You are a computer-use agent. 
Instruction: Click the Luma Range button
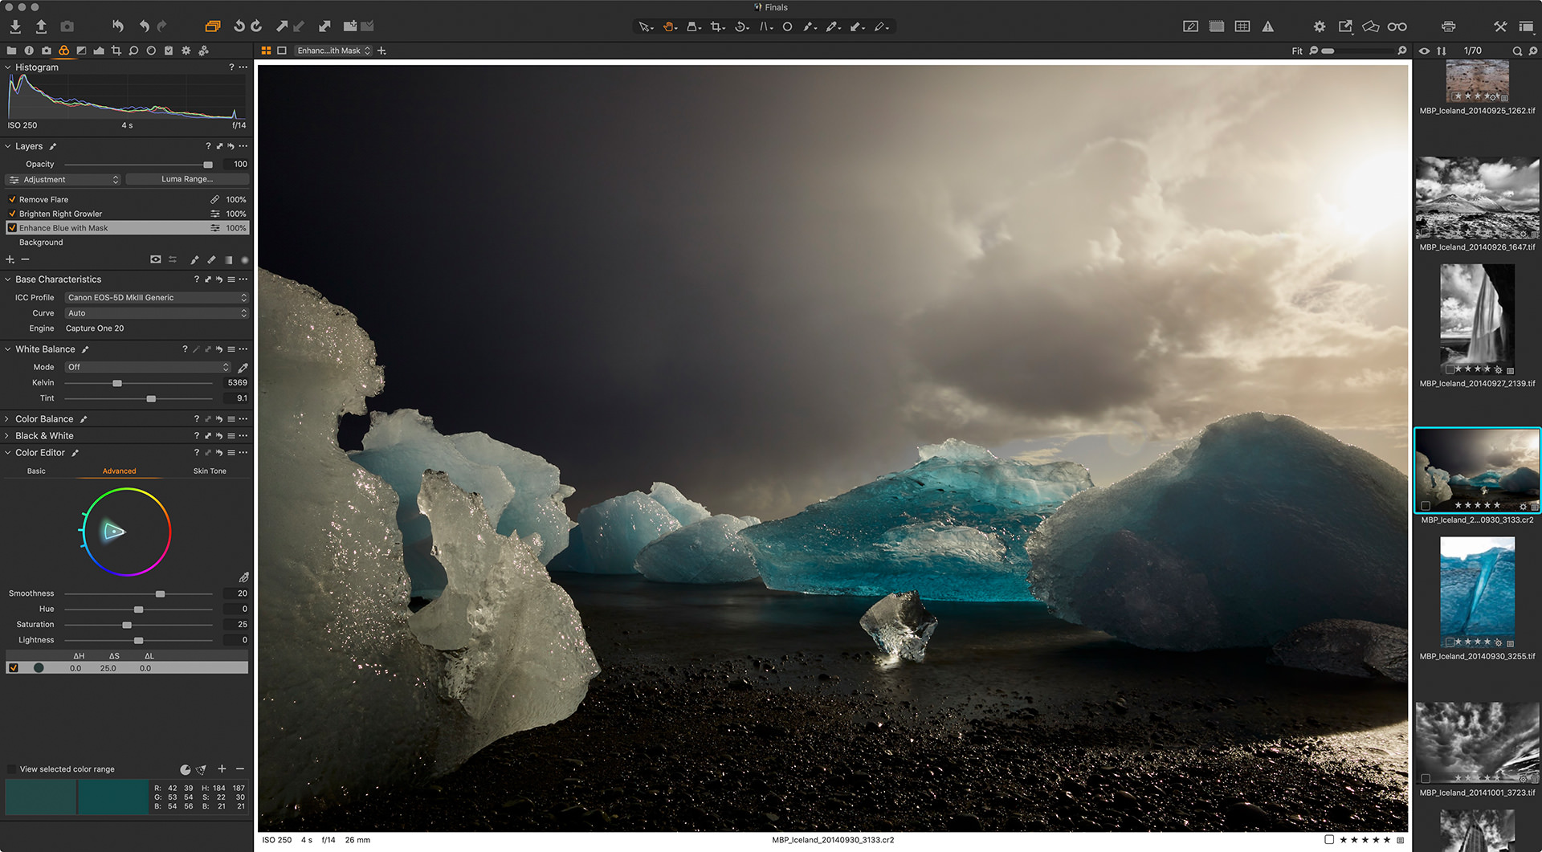187,180
